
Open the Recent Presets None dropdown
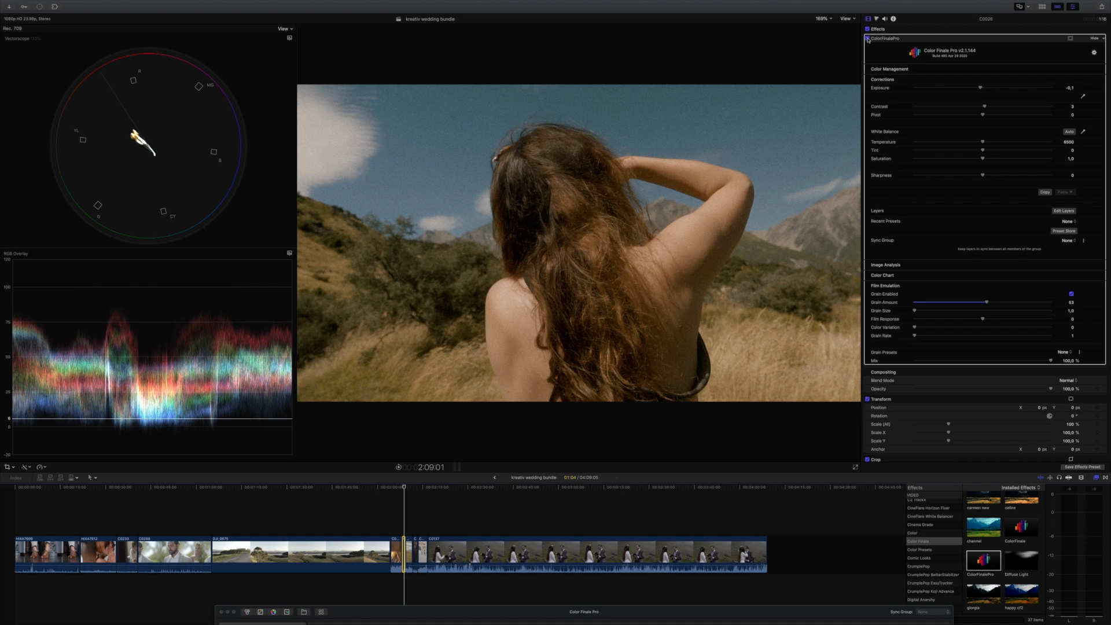[1069, 222]
